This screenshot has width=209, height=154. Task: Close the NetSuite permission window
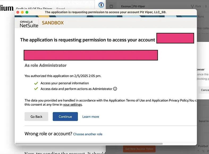18,12
